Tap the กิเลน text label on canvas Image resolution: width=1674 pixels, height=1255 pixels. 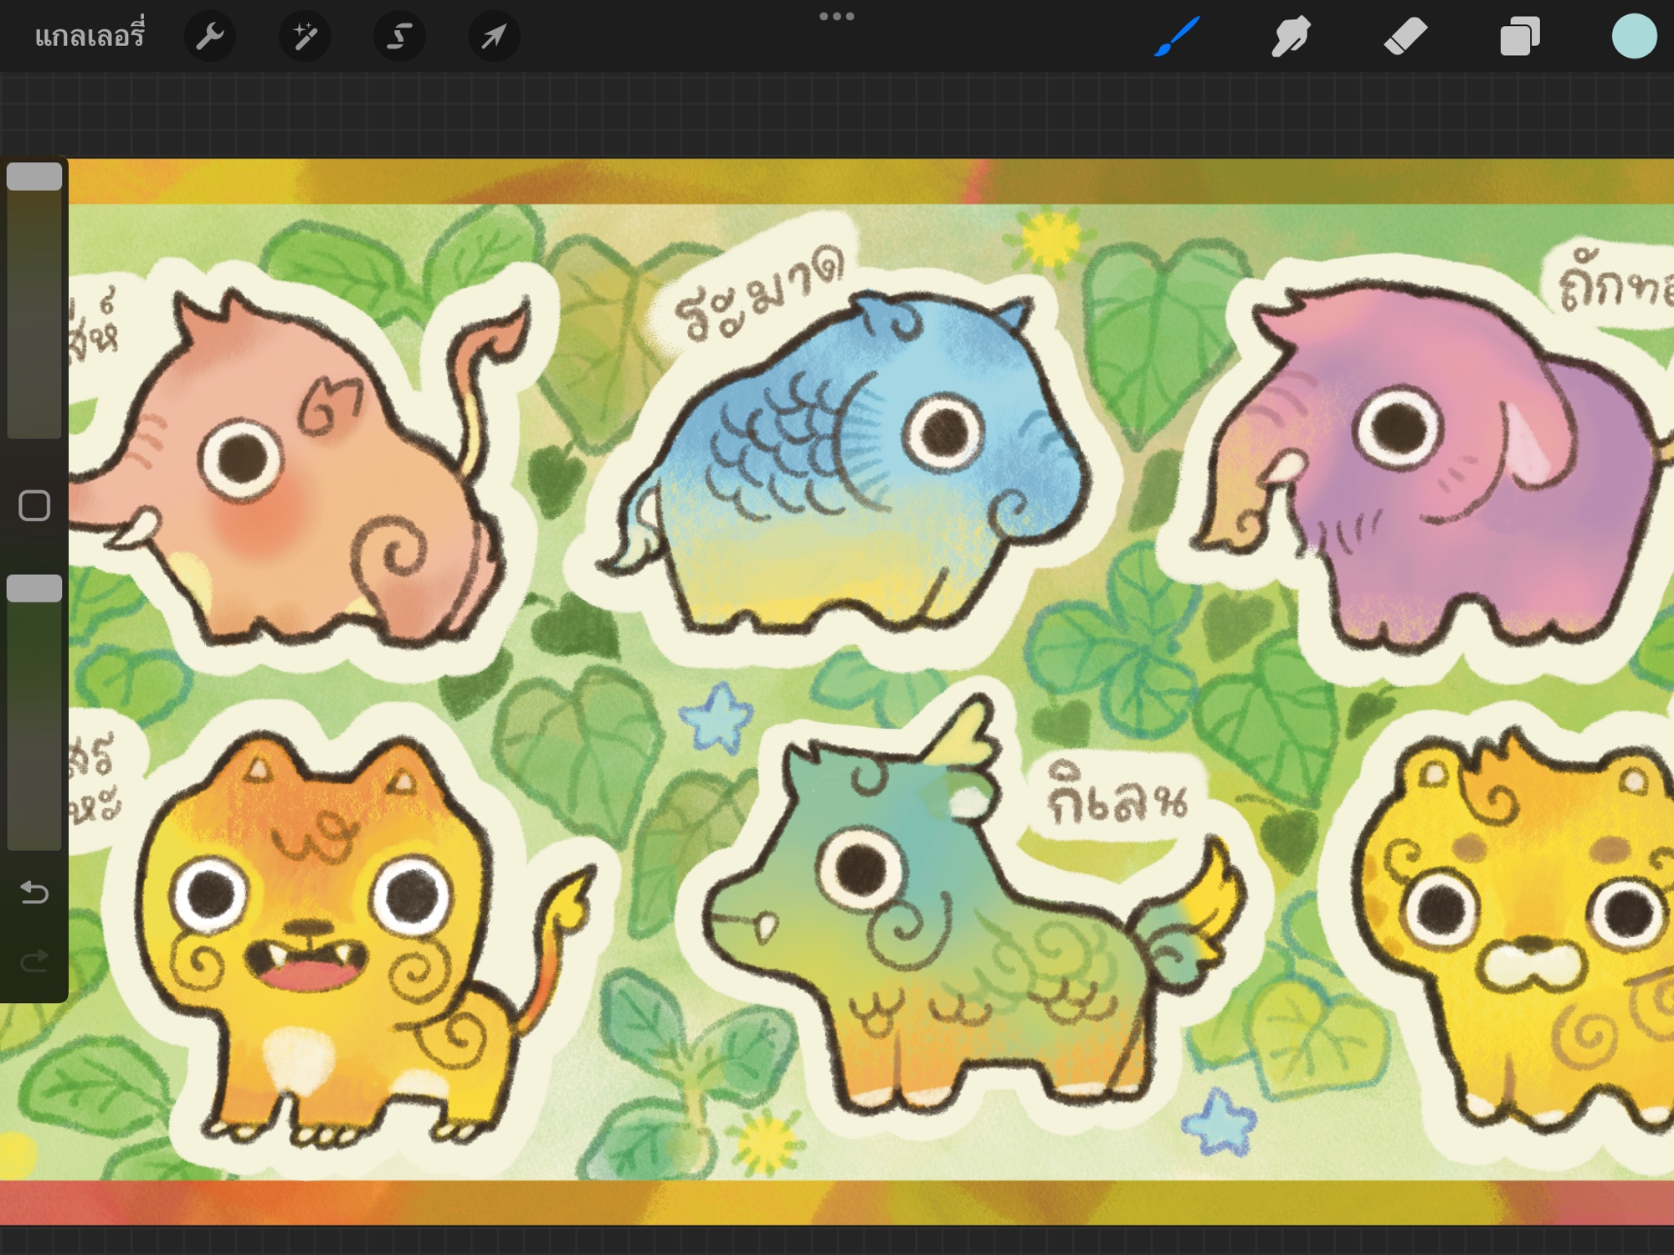point(1117,795)
